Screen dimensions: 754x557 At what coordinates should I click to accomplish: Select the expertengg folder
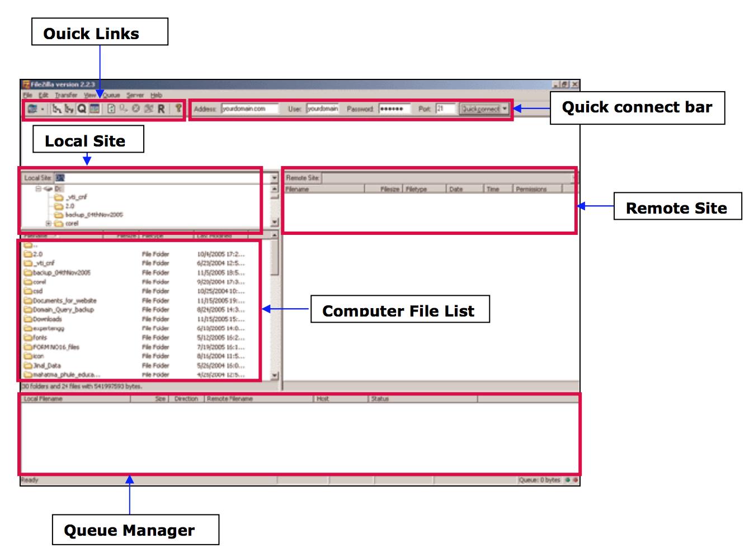pos(44,329)
